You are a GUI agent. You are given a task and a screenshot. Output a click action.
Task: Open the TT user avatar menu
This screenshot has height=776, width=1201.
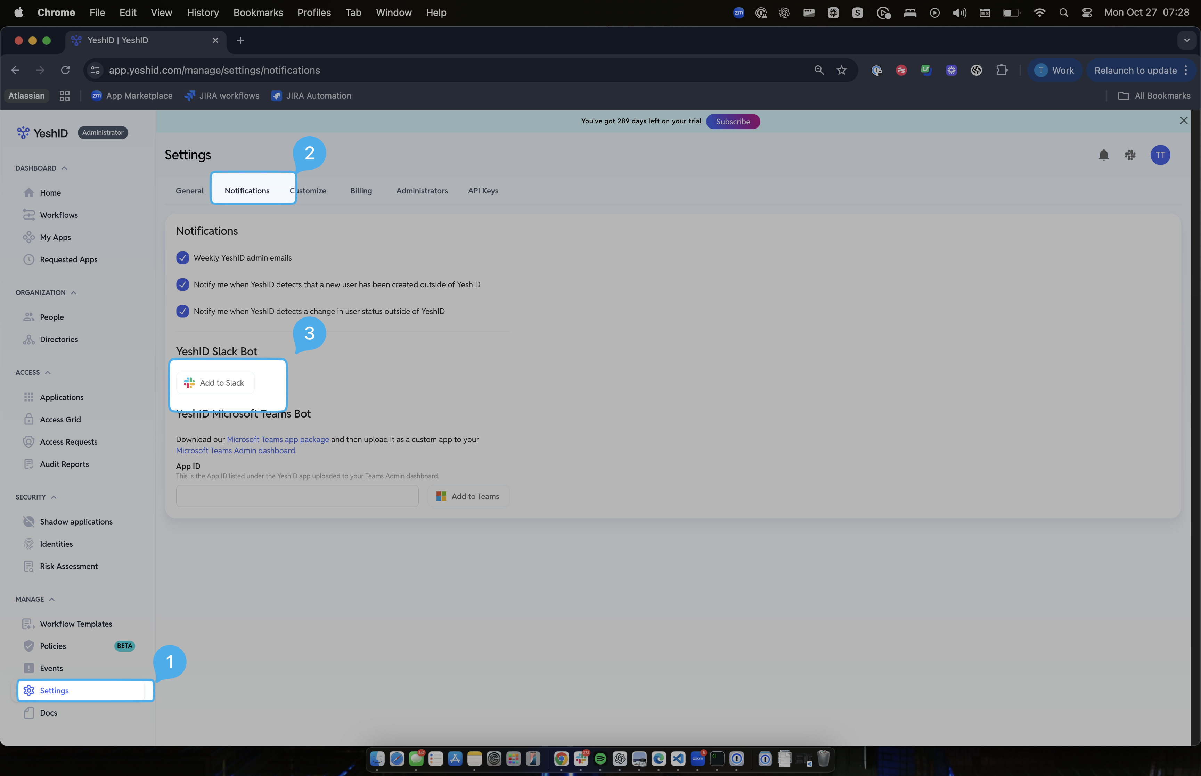point(1160,155)
